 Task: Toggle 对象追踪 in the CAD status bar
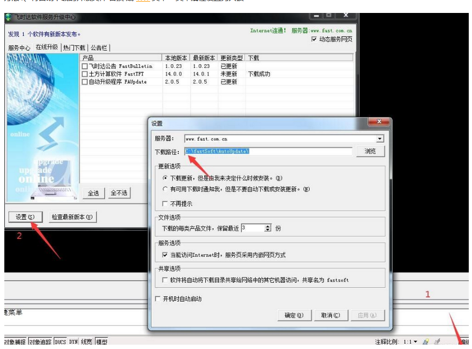pos(41,342)
